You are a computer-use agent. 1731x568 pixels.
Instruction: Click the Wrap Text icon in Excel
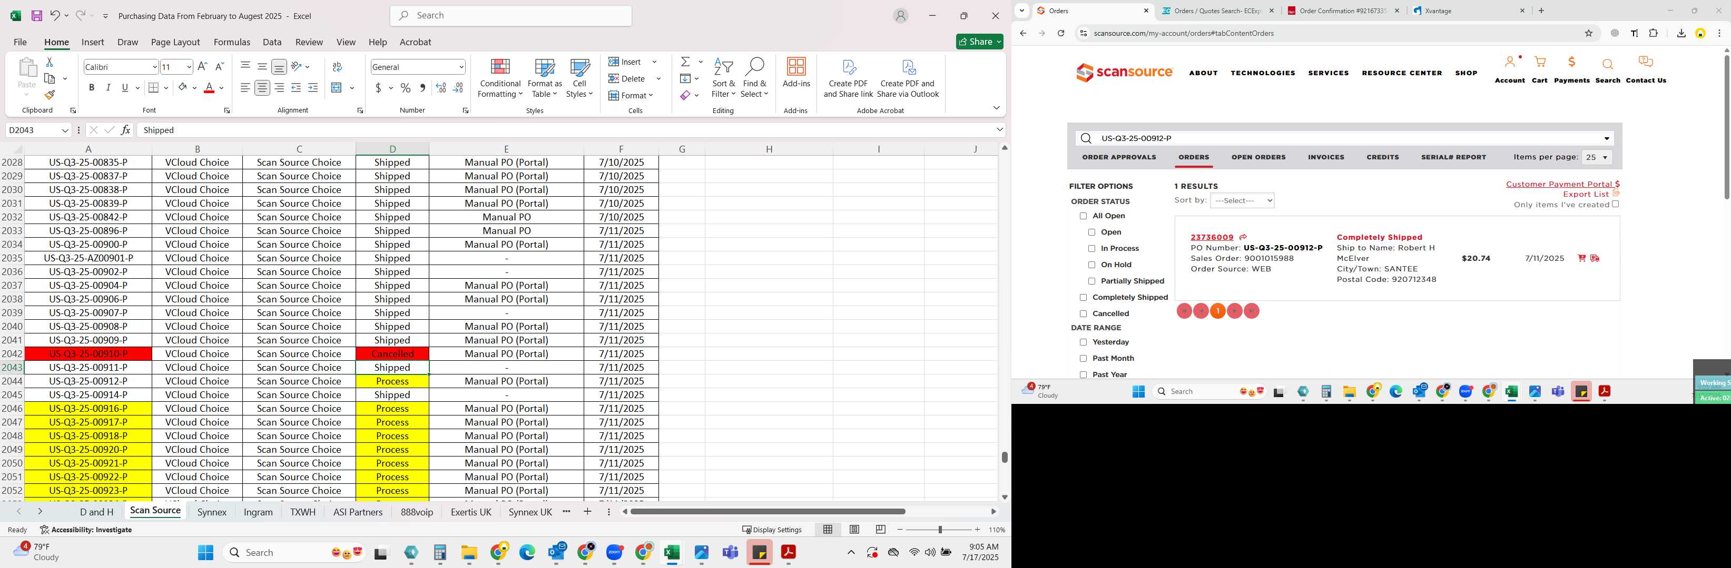337,66
